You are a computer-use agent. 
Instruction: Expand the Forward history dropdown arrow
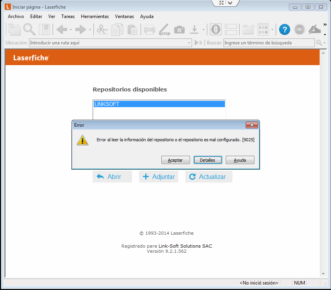pyautogui.click(x=90, y=29)
